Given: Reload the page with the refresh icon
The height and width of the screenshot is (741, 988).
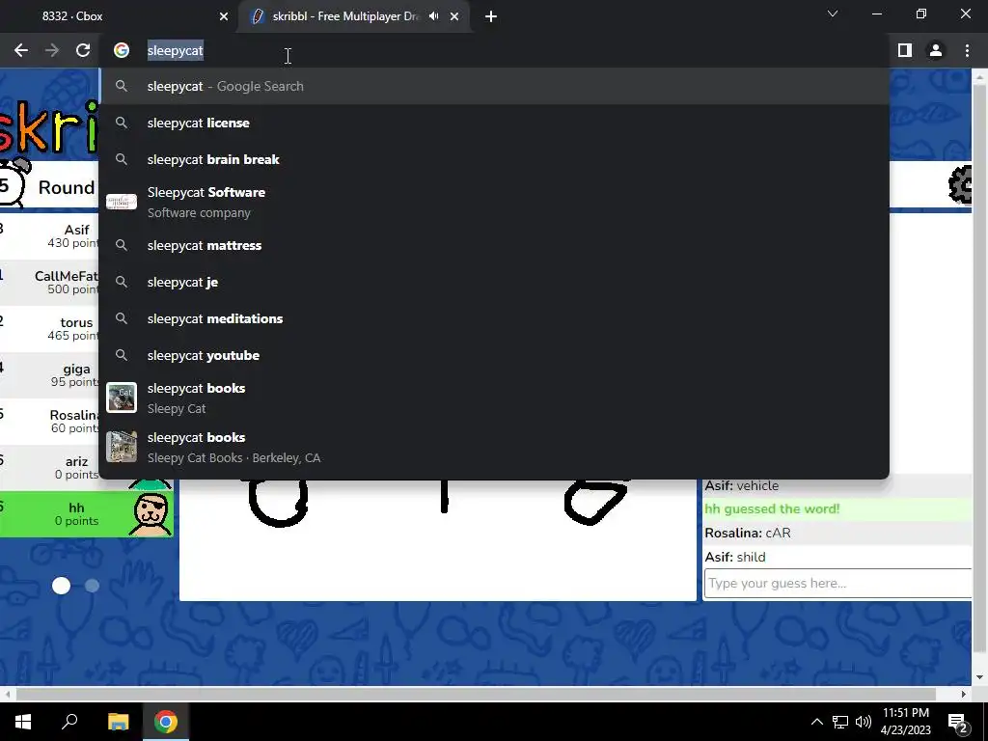Looking at the screenshot, I should [x=83, y=50].
